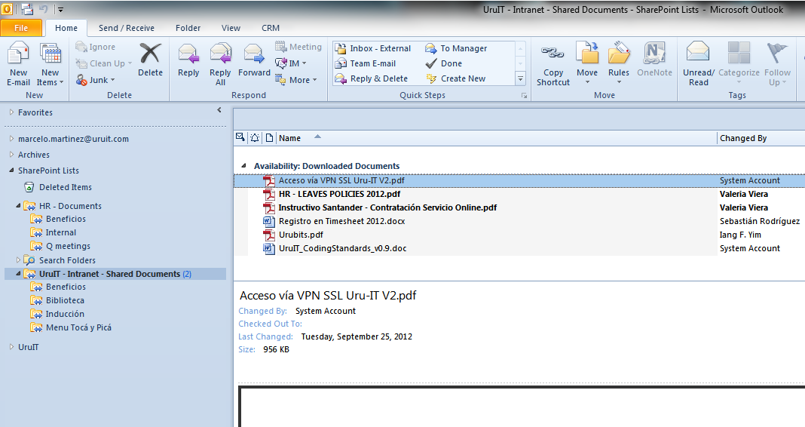Click the Undo icon in title bar
Image resolution: width=805 pixels, height=427 pixels.
click(x=43, y=9)
